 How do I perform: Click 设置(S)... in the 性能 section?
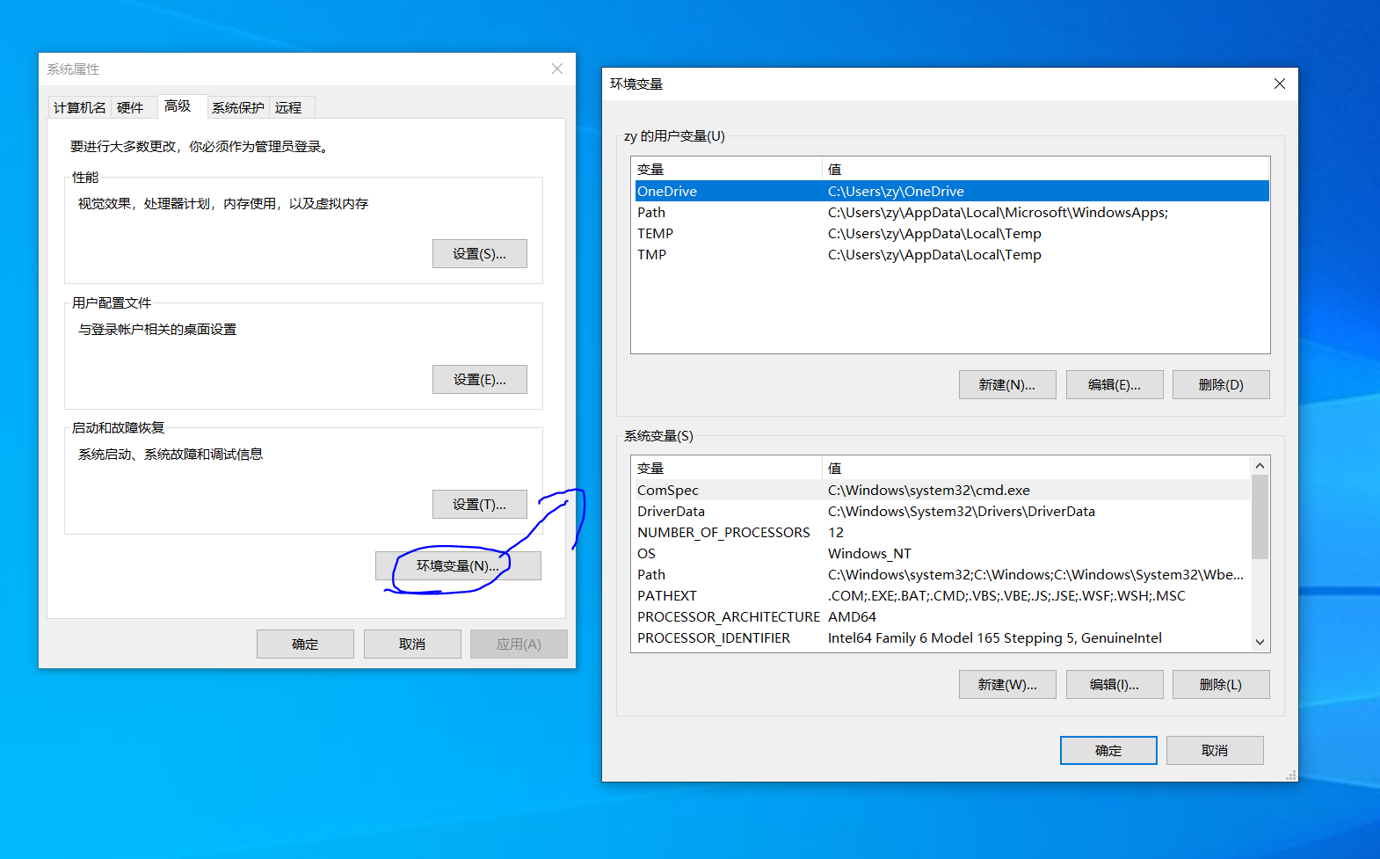[480, 253]
